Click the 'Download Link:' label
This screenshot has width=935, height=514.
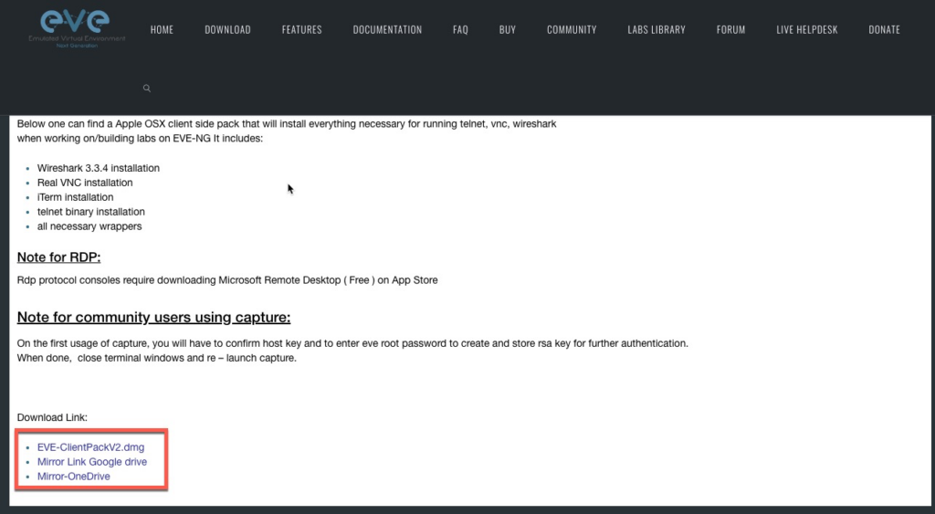tap(52, 417)
